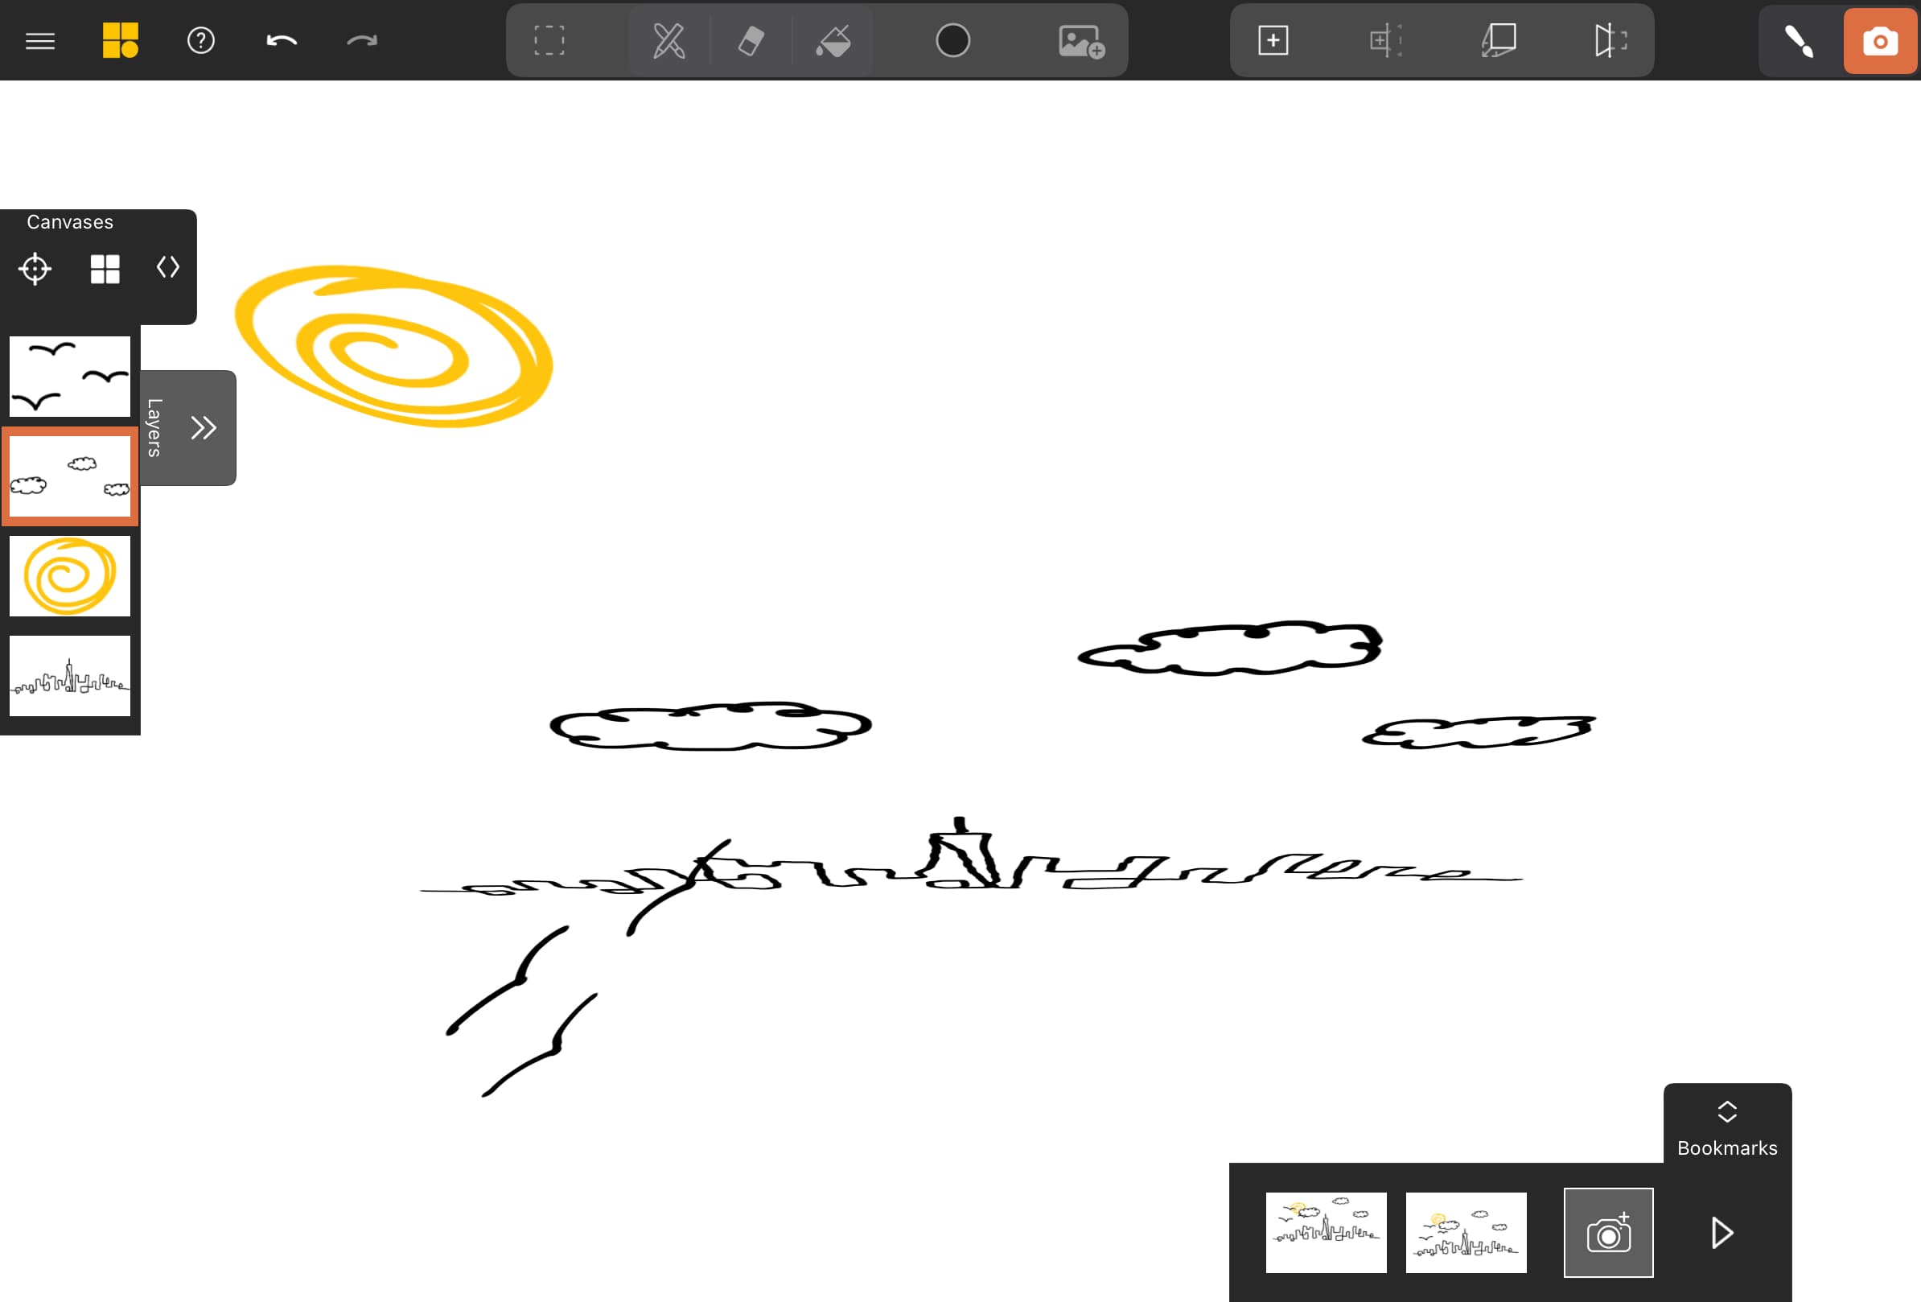The image size is (1921, 1302).
Task: Add a new canvas with plus icon
Action: tap(1273, 40)
